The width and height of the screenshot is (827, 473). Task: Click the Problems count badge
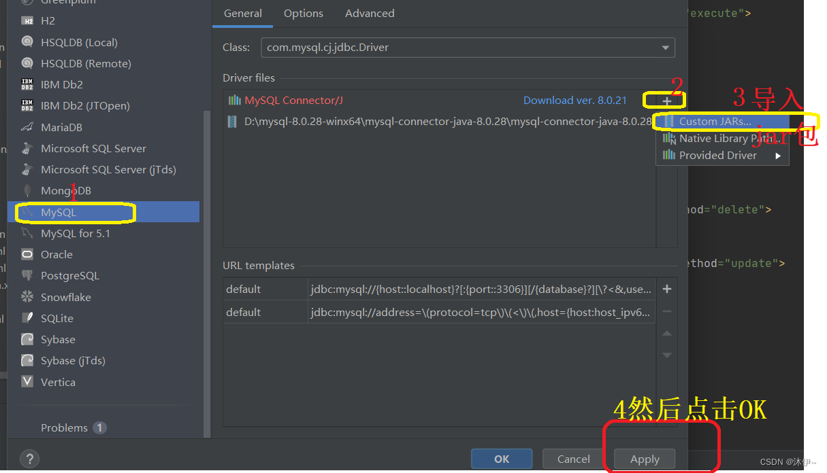(x=100, y=427)
